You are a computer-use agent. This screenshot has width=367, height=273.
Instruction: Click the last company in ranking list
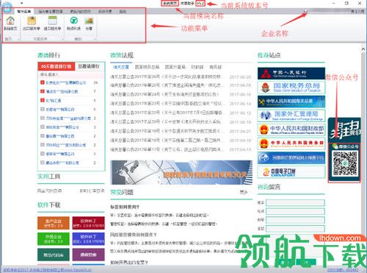pyautogui.click(x=62, y=163)
